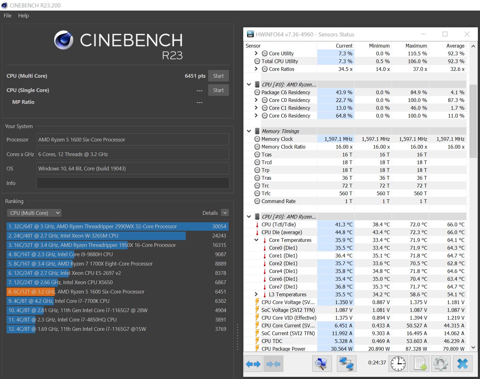Expand the Core Ratios sensor row

click(256, 69)
